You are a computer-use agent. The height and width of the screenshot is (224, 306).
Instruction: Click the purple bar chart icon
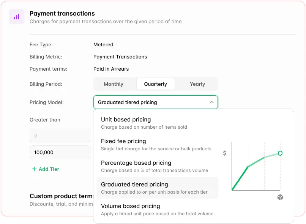click(x=17, y=17)
